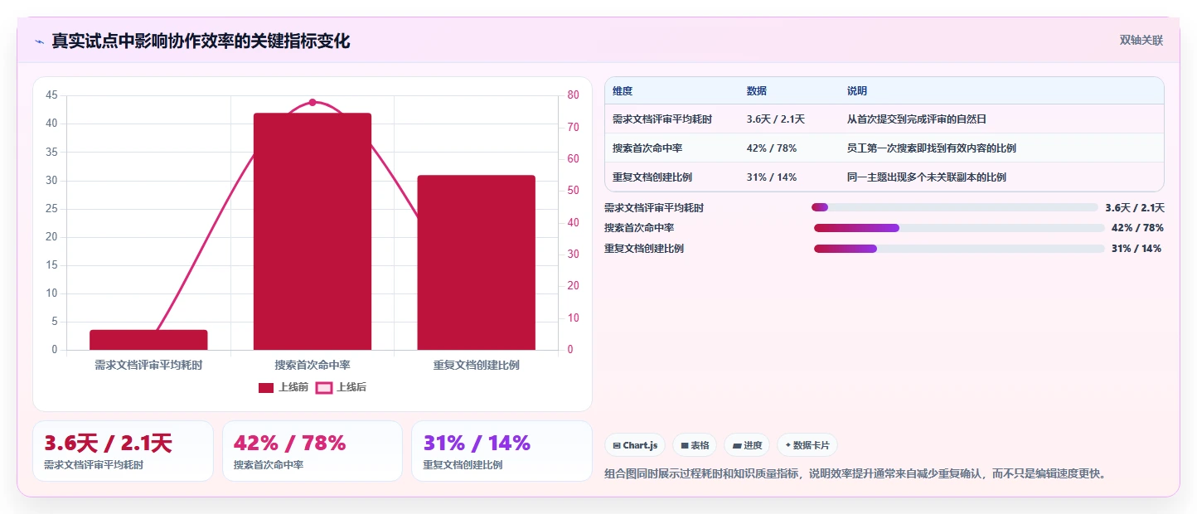This screenshot has height=514, width=1197.
Task: Click table cell 42% / 78%
Action: 772,148
